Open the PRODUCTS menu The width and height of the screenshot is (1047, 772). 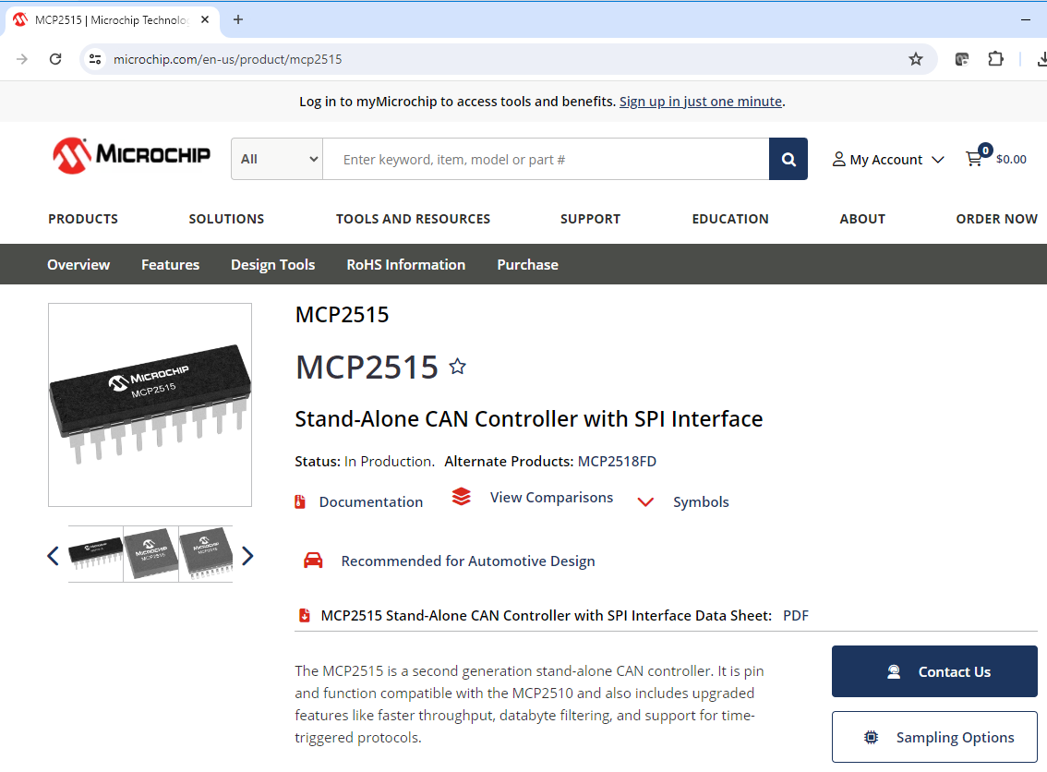click(x=82, y=219)
